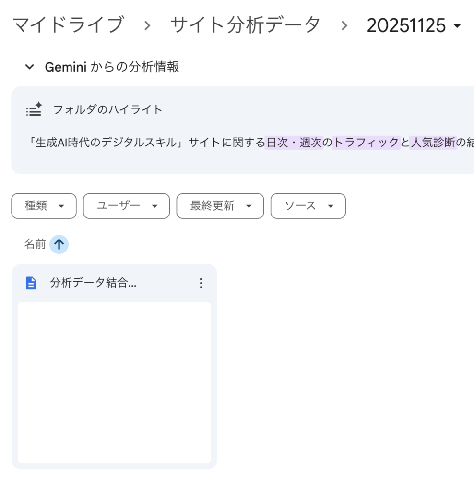Click the 名前 column sort label
The image size is (474, 480).
(x=35, y=245)
